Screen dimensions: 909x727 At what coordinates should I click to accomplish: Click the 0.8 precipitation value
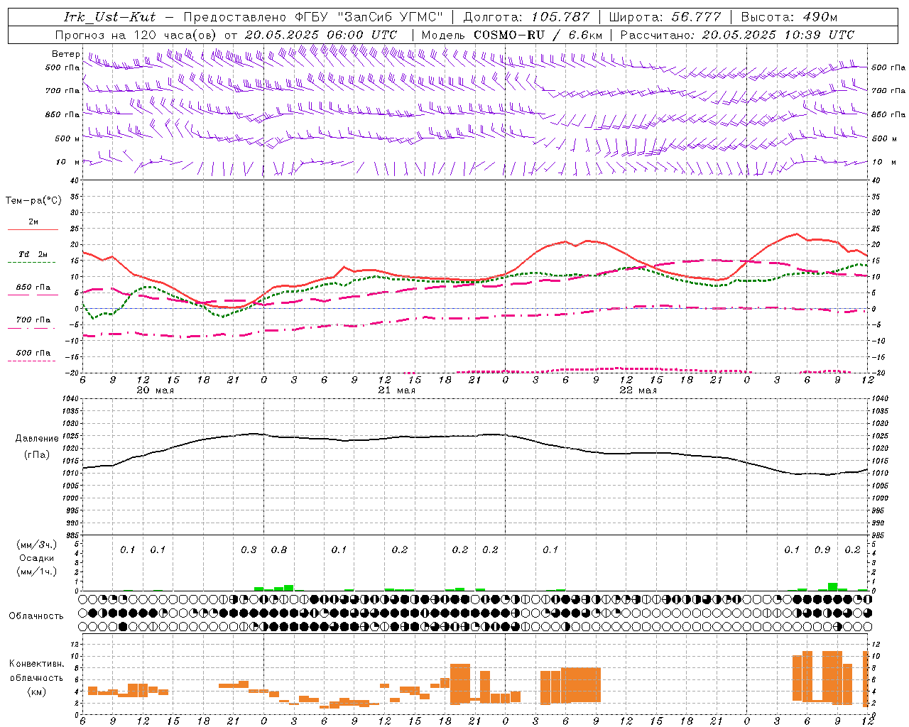click(279, 550)
